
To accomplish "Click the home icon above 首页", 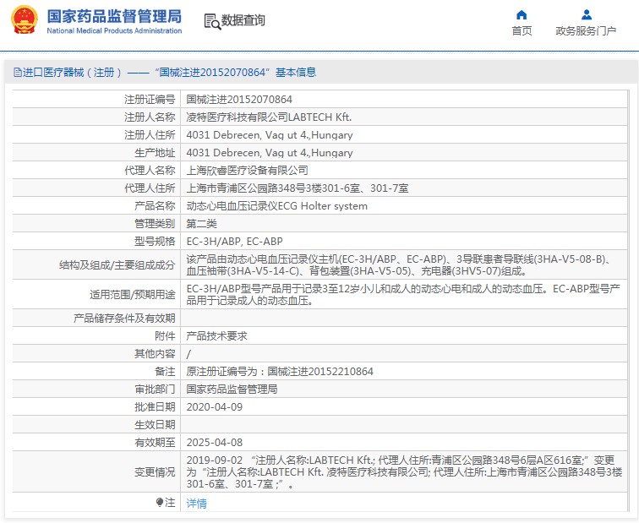I will (x=522, y=14).
